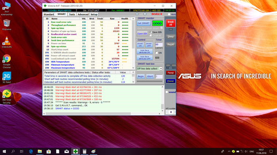Click Auto Save attributes ON button
Screen dimensions: 277x155
point(144,51)
